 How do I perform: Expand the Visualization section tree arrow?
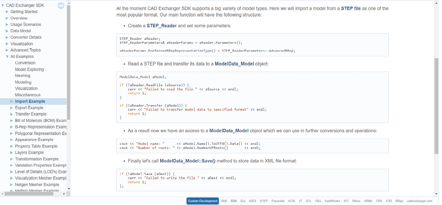(x=7, y=44)
